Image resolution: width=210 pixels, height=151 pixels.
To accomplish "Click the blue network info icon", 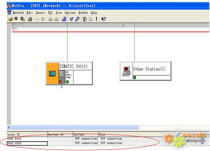I will 64,19.
